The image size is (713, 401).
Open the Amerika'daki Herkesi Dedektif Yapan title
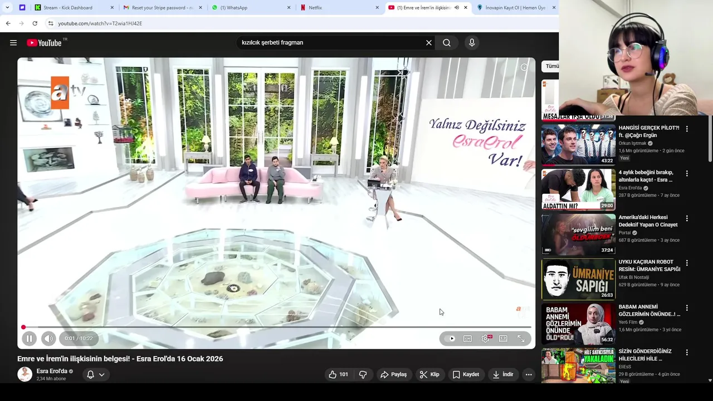648,221
